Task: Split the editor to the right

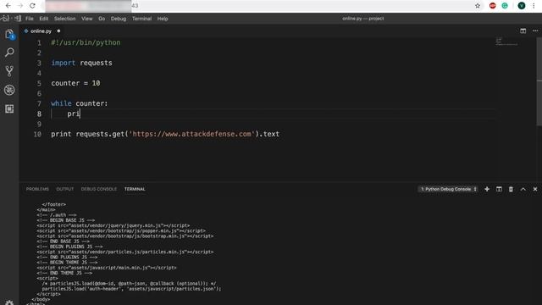Action: click(x=523, y=31)
